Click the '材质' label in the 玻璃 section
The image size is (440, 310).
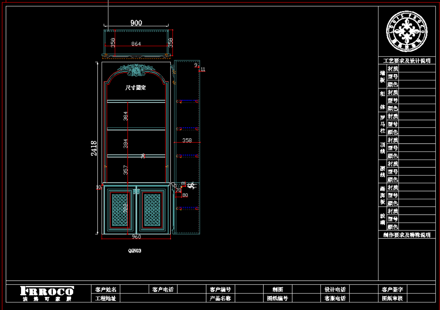[x=393, y=211]
